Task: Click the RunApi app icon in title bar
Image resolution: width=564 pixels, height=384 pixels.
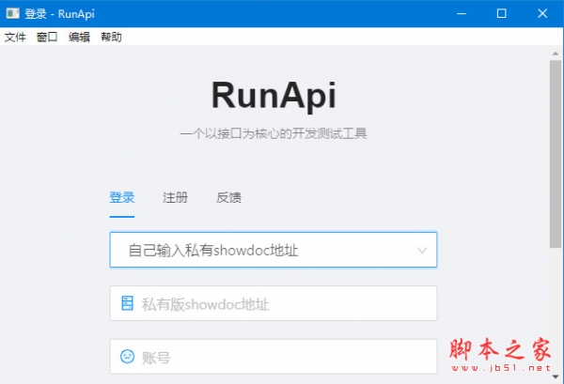Action: [13, 14]
